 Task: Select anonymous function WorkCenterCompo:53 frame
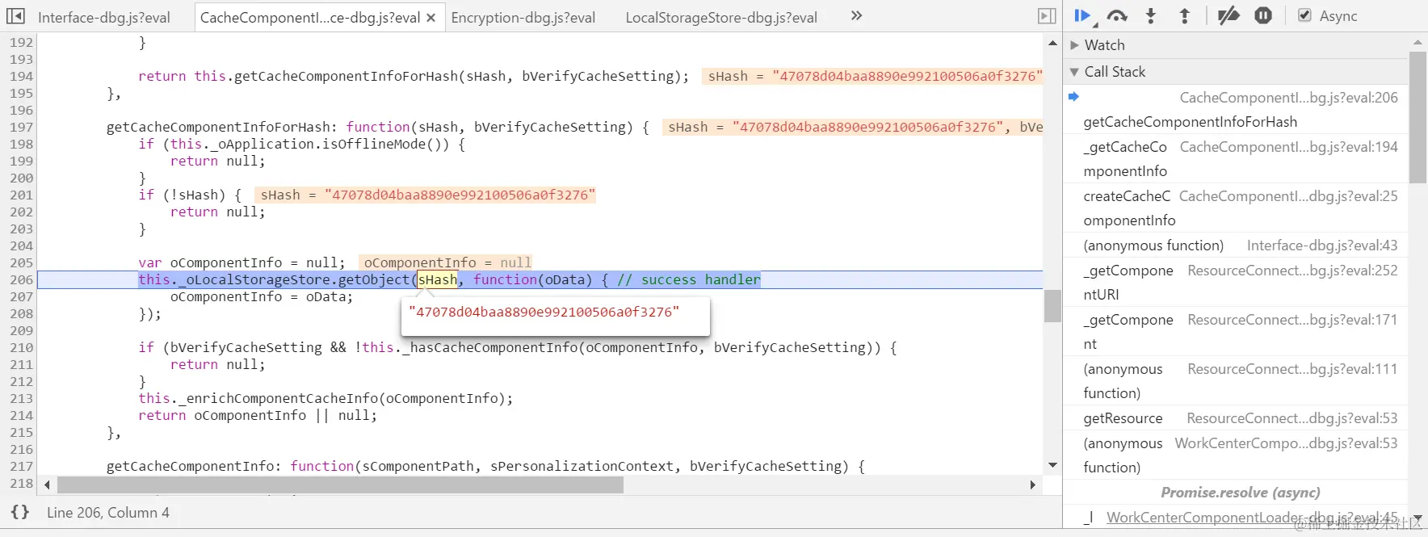click(x=1236, y=455)
